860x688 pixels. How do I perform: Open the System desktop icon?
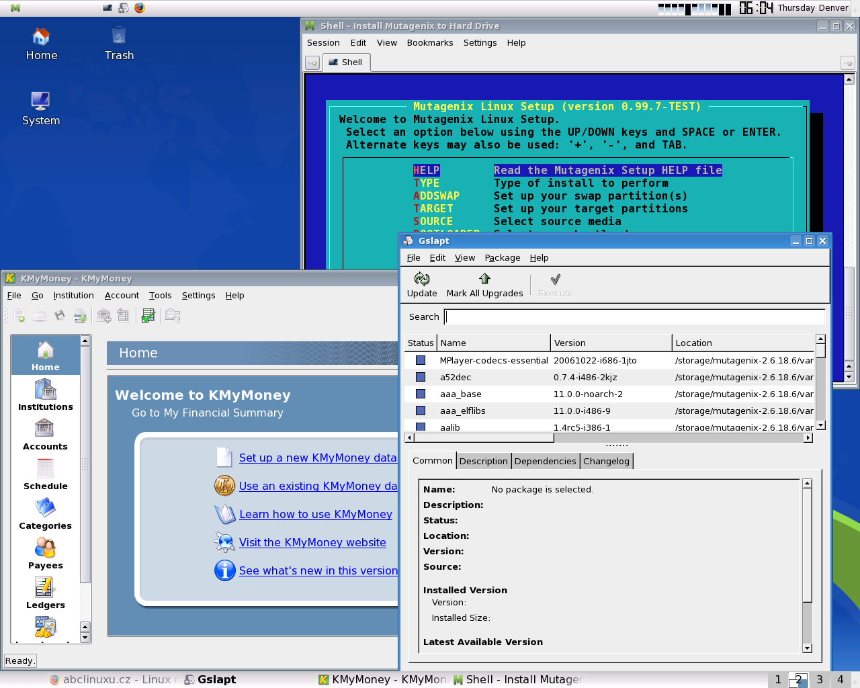coord(41,109)
